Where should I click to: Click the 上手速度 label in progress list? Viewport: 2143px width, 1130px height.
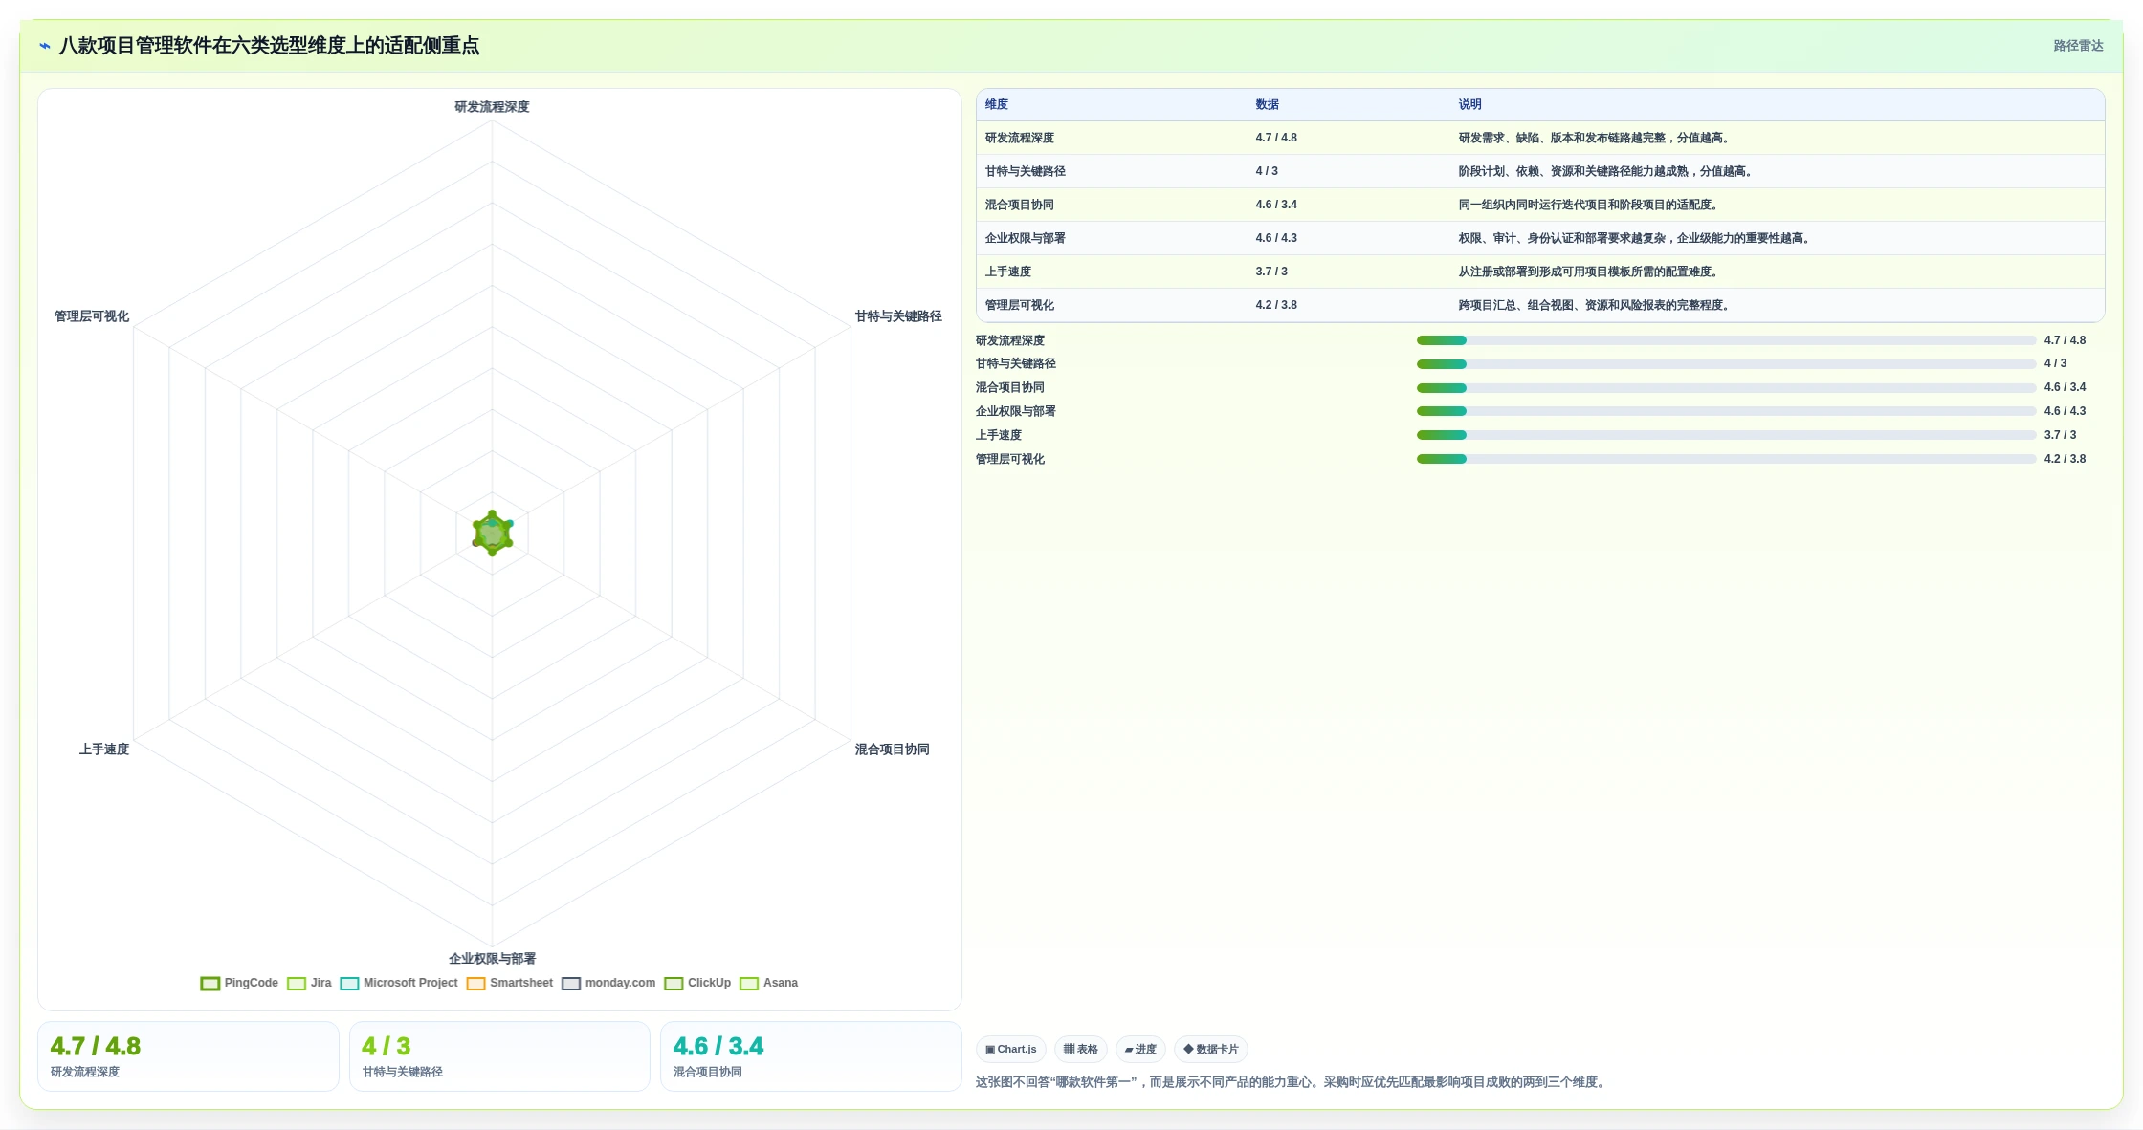point(999,435)
